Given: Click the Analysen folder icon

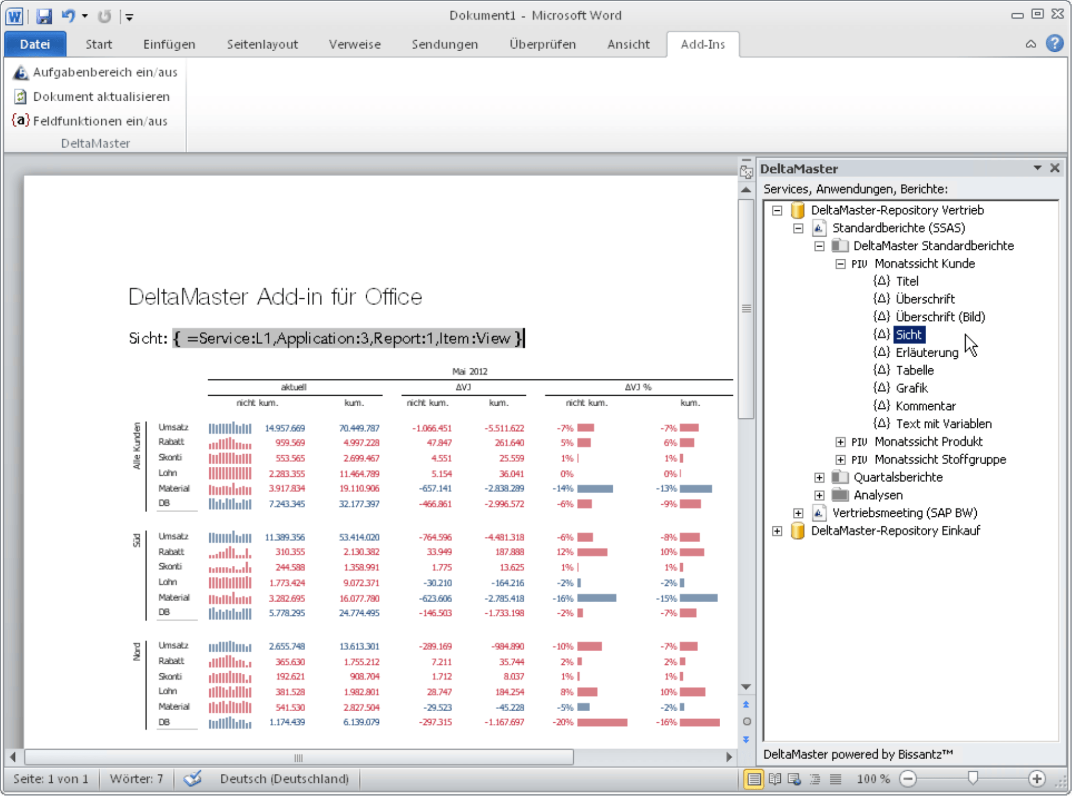Looking at the screenshot, I should click(x=840, y=495).
